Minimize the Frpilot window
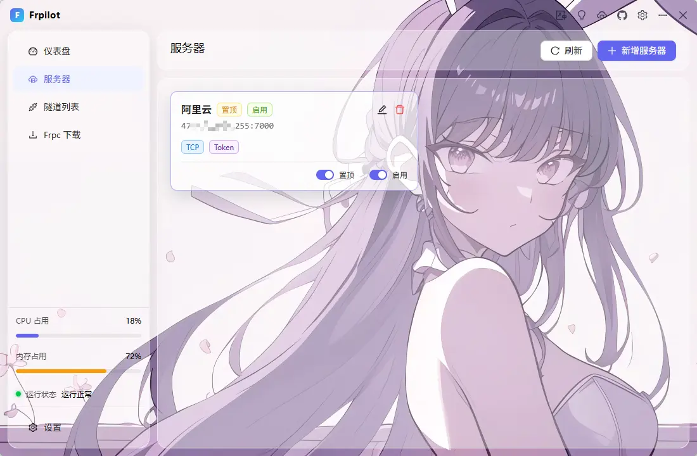Image resolution: width=697 pixels, height=456 pixels. click(x=663, y=15)
